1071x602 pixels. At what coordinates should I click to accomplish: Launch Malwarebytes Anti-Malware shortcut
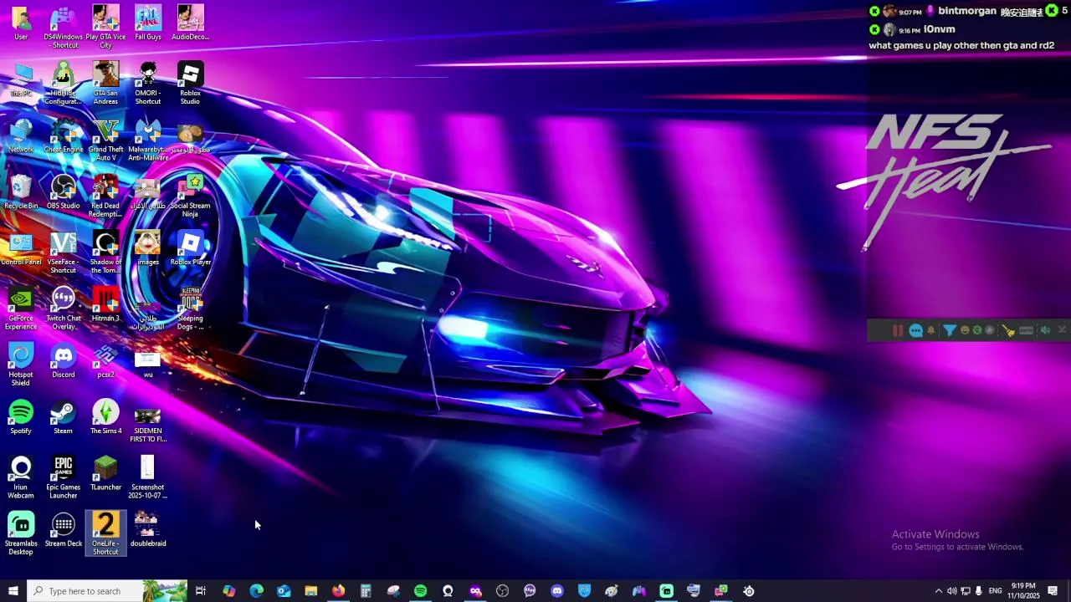click(148, 141)
